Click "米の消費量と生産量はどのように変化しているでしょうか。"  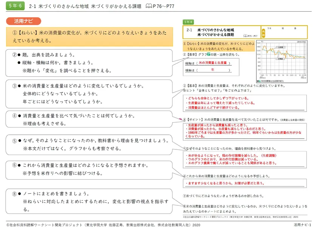(x=83, y=86)
